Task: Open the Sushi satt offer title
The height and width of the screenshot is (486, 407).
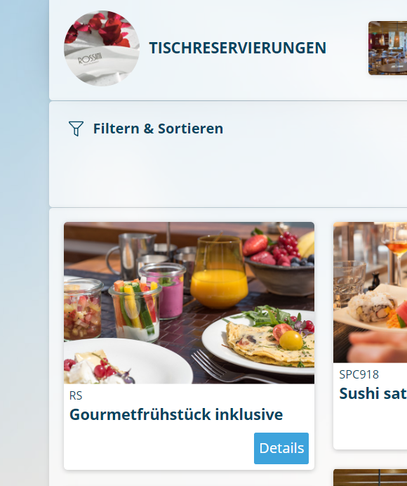Action: point(373,393)
